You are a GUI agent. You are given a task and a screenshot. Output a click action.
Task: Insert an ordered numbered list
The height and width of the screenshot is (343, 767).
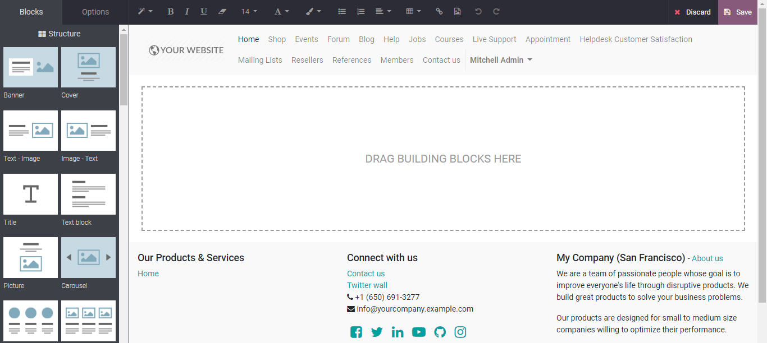pyautogui.click(x=360, y=12)
